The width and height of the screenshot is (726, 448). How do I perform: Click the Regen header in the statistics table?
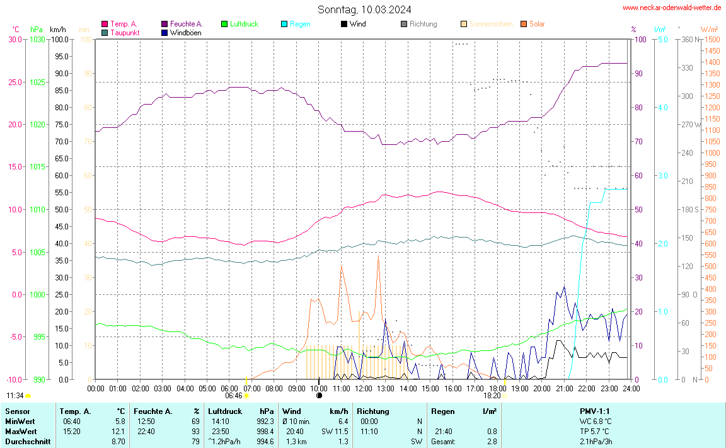[442, 411]
